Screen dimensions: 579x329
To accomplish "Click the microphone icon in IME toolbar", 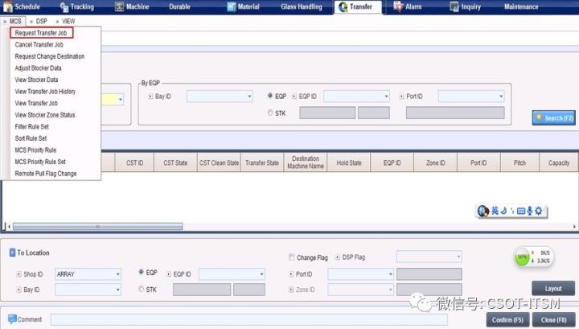I will pos(528,211).
